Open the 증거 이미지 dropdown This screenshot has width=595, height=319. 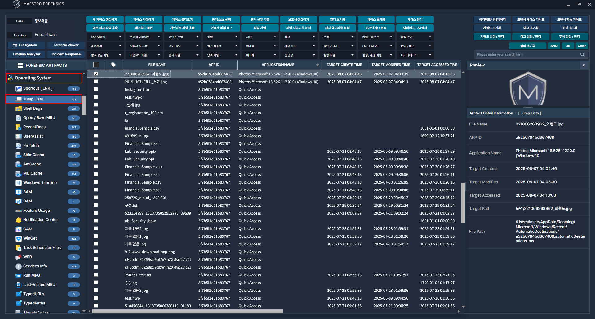(x=105, y=37)
